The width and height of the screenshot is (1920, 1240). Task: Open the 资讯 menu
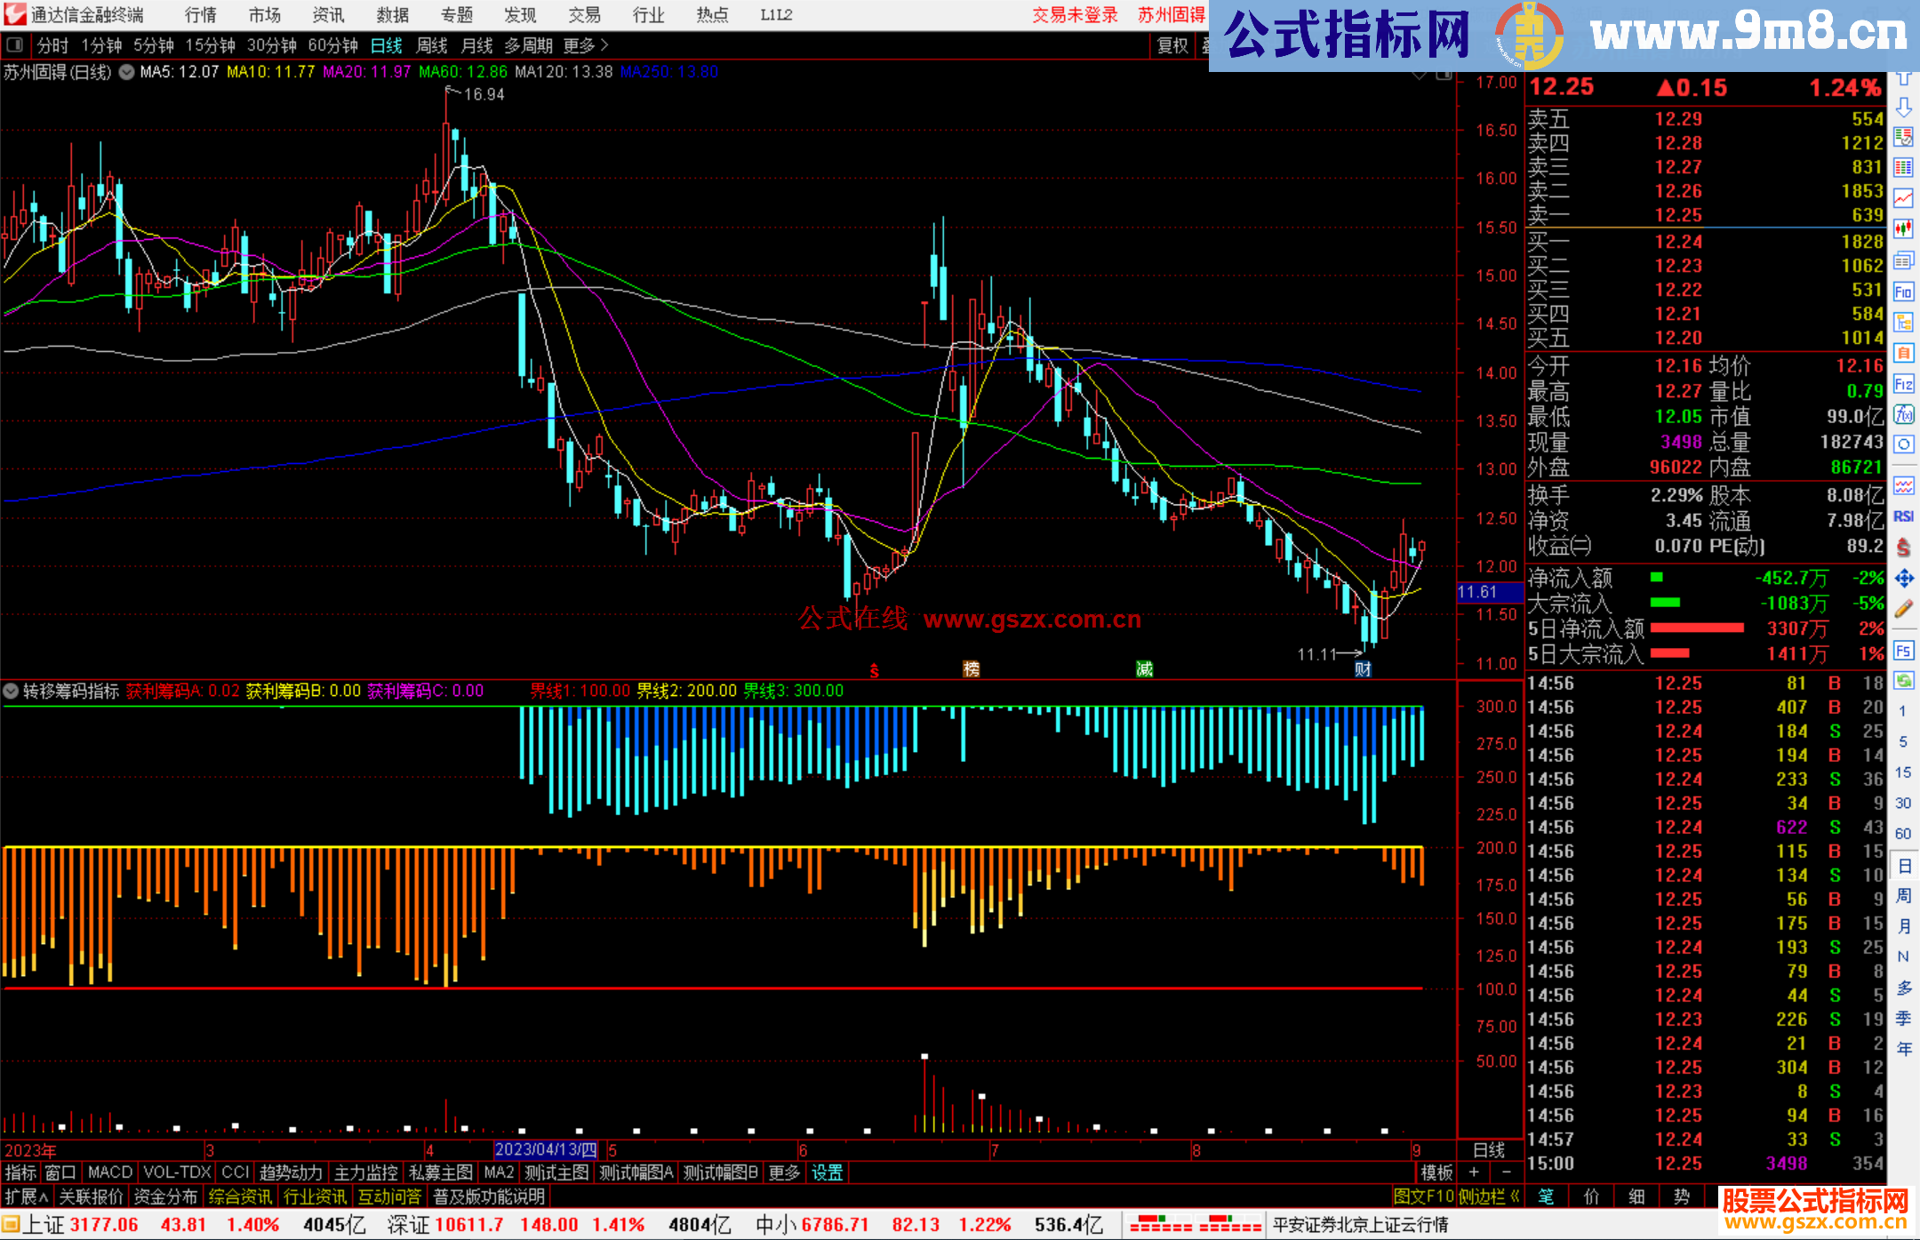point(329,14)
